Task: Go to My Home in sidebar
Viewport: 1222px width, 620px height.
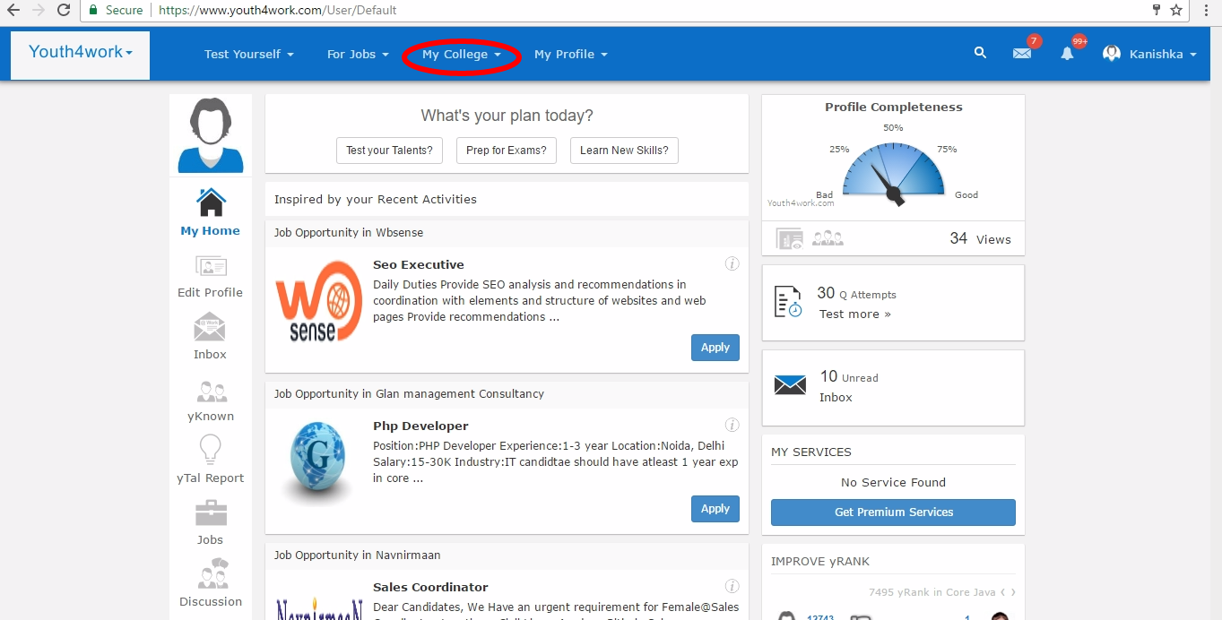Action: tap(211, 212)
